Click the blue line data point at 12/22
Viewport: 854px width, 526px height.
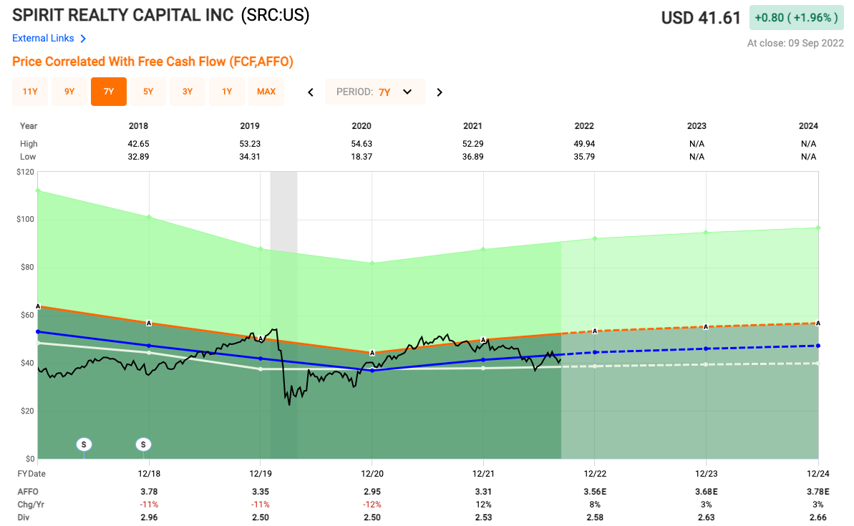[x=595, y=352]
